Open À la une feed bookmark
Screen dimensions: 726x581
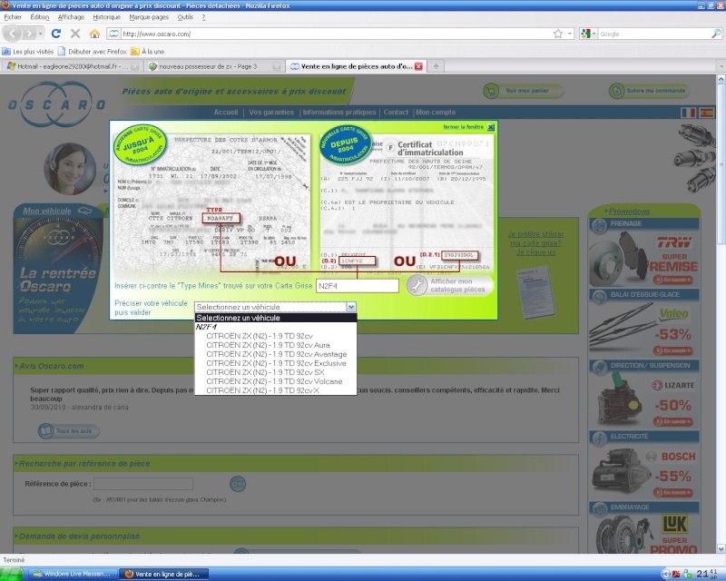[147, 52]
